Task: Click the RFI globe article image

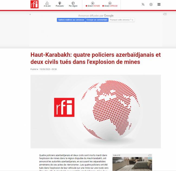Action: 96,112
